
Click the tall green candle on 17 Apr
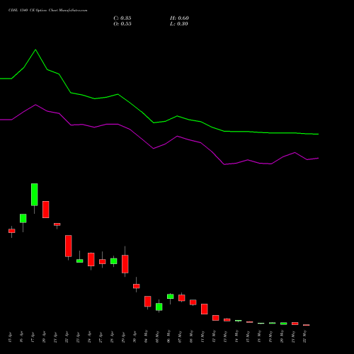[35, 195]
